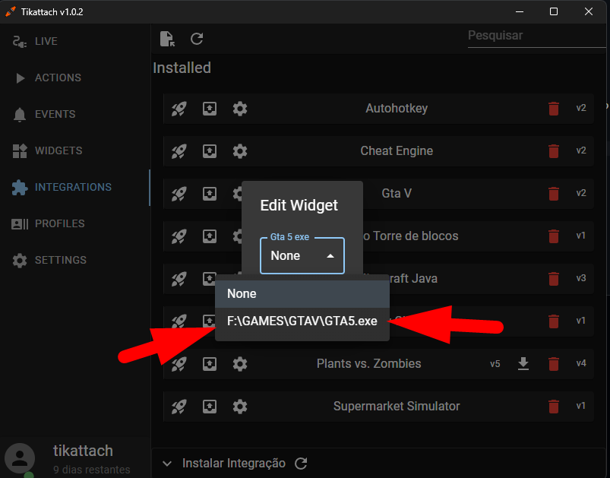The width and height of the screenshot is (610, 478).
Task: Click the Cheat Engine integration name
Action: click(397, 150)
